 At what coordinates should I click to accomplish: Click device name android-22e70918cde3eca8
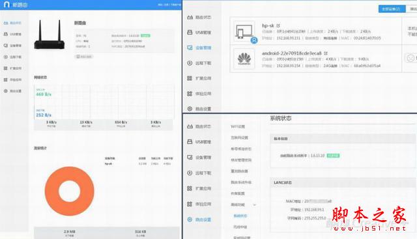pos(292,53)
